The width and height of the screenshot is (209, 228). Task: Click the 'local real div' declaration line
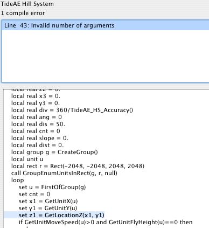[x=72, y=110]
